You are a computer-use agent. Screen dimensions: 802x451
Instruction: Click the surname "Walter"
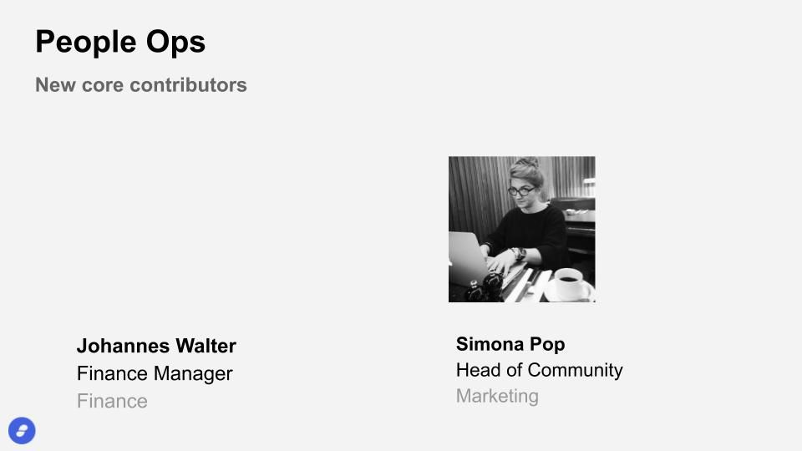[x=206, y=346]
